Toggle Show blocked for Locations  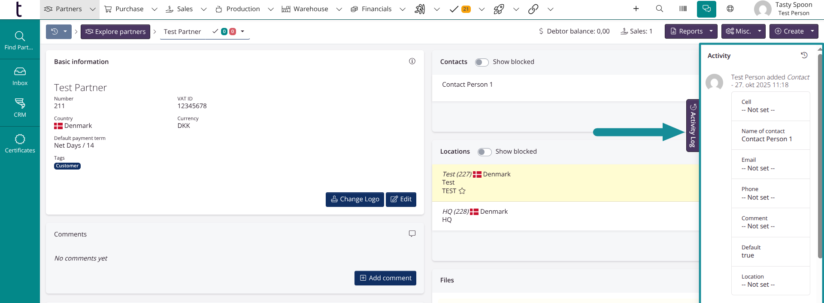click(x=484, y=152)
